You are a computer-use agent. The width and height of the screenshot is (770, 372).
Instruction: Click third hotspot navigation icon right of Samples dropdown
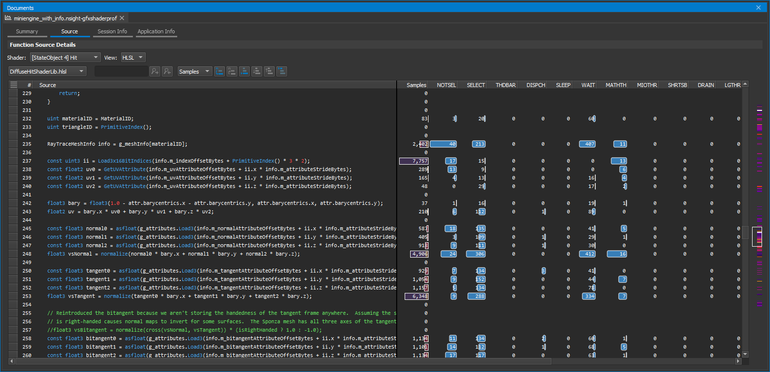(244, 72)
